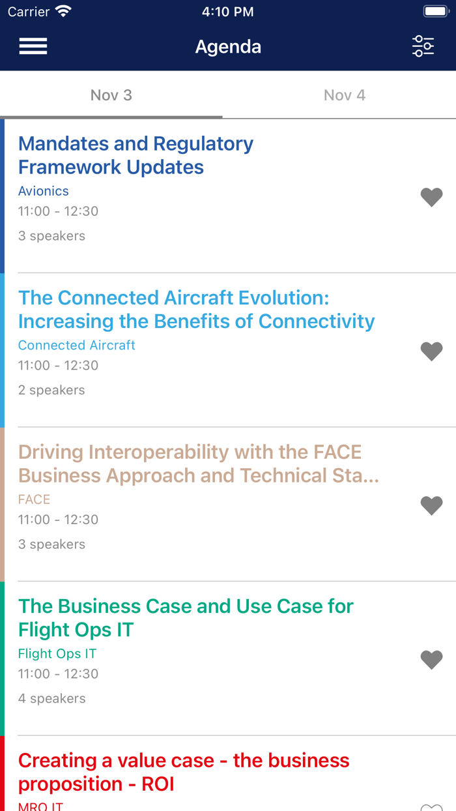Open the navigation hamburger menu
Viewport: 456px width, 811px height.
point(33,46)
